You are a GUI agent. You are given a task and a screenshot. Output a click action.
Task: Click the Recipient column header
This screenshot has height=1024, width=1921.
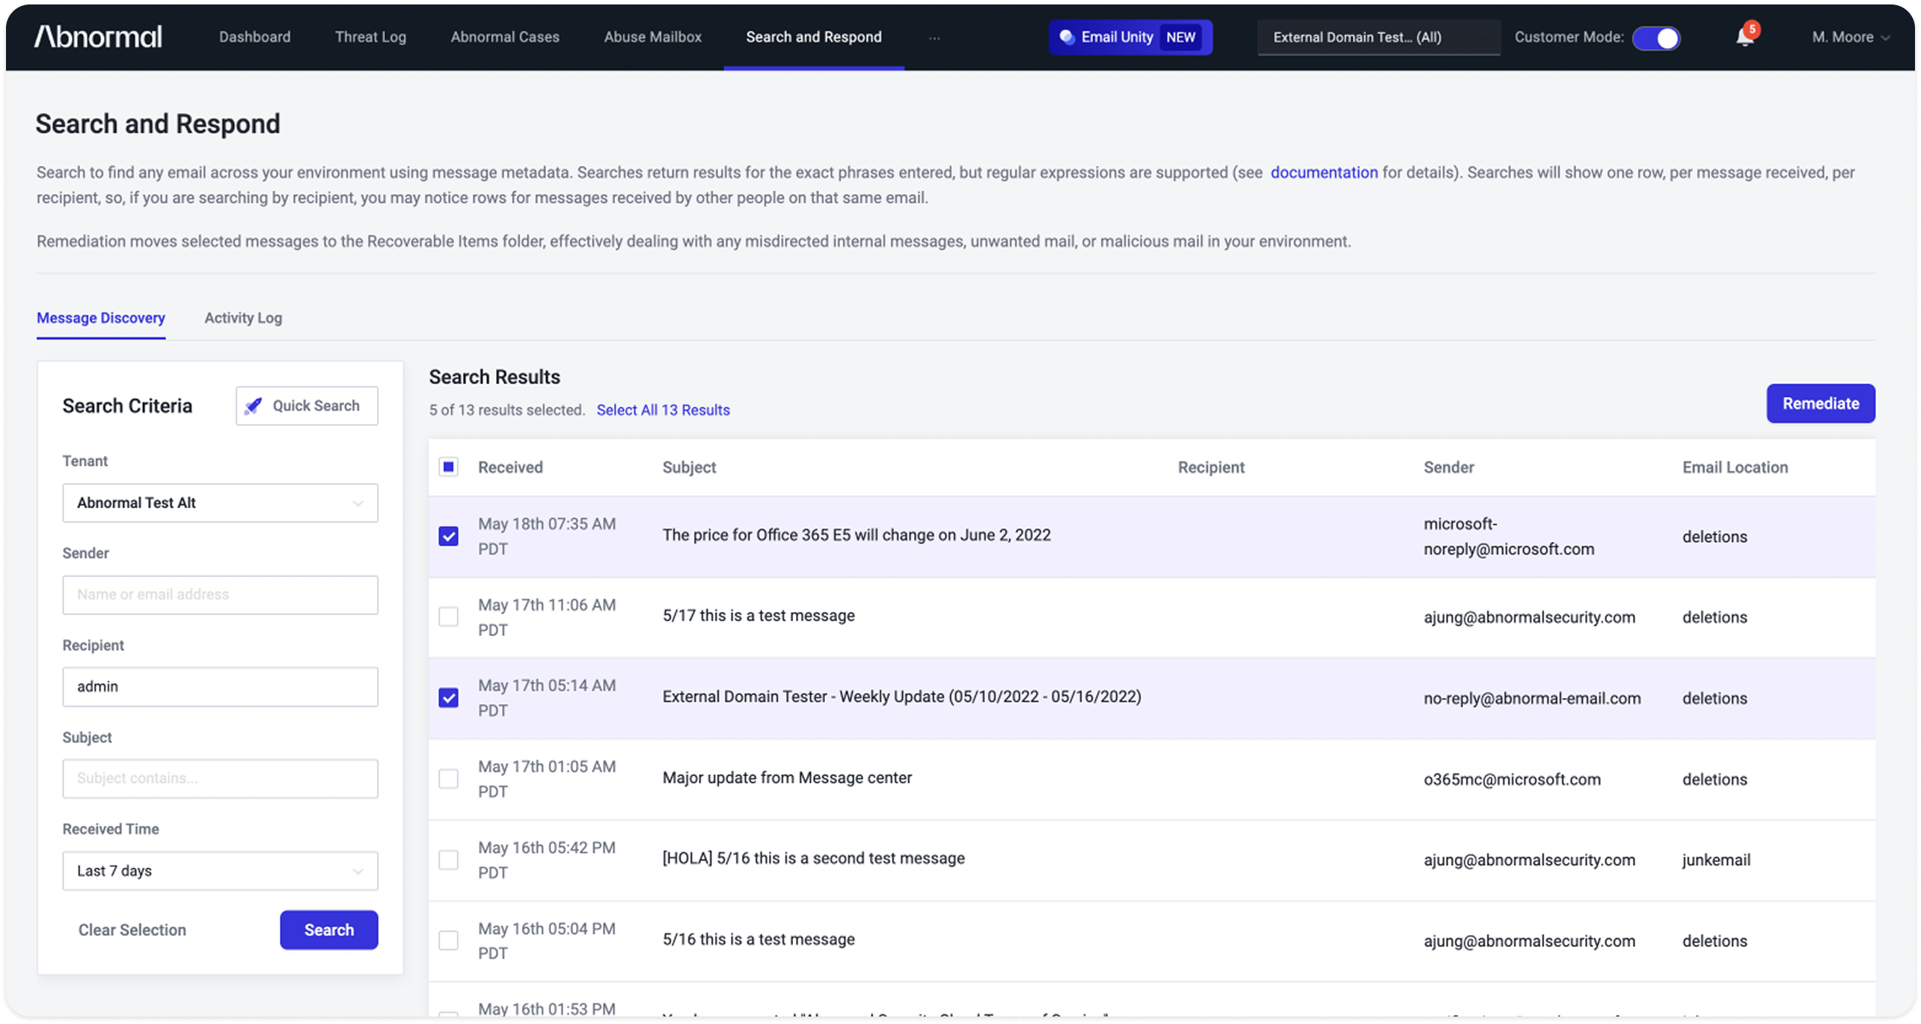point(1211,467)
